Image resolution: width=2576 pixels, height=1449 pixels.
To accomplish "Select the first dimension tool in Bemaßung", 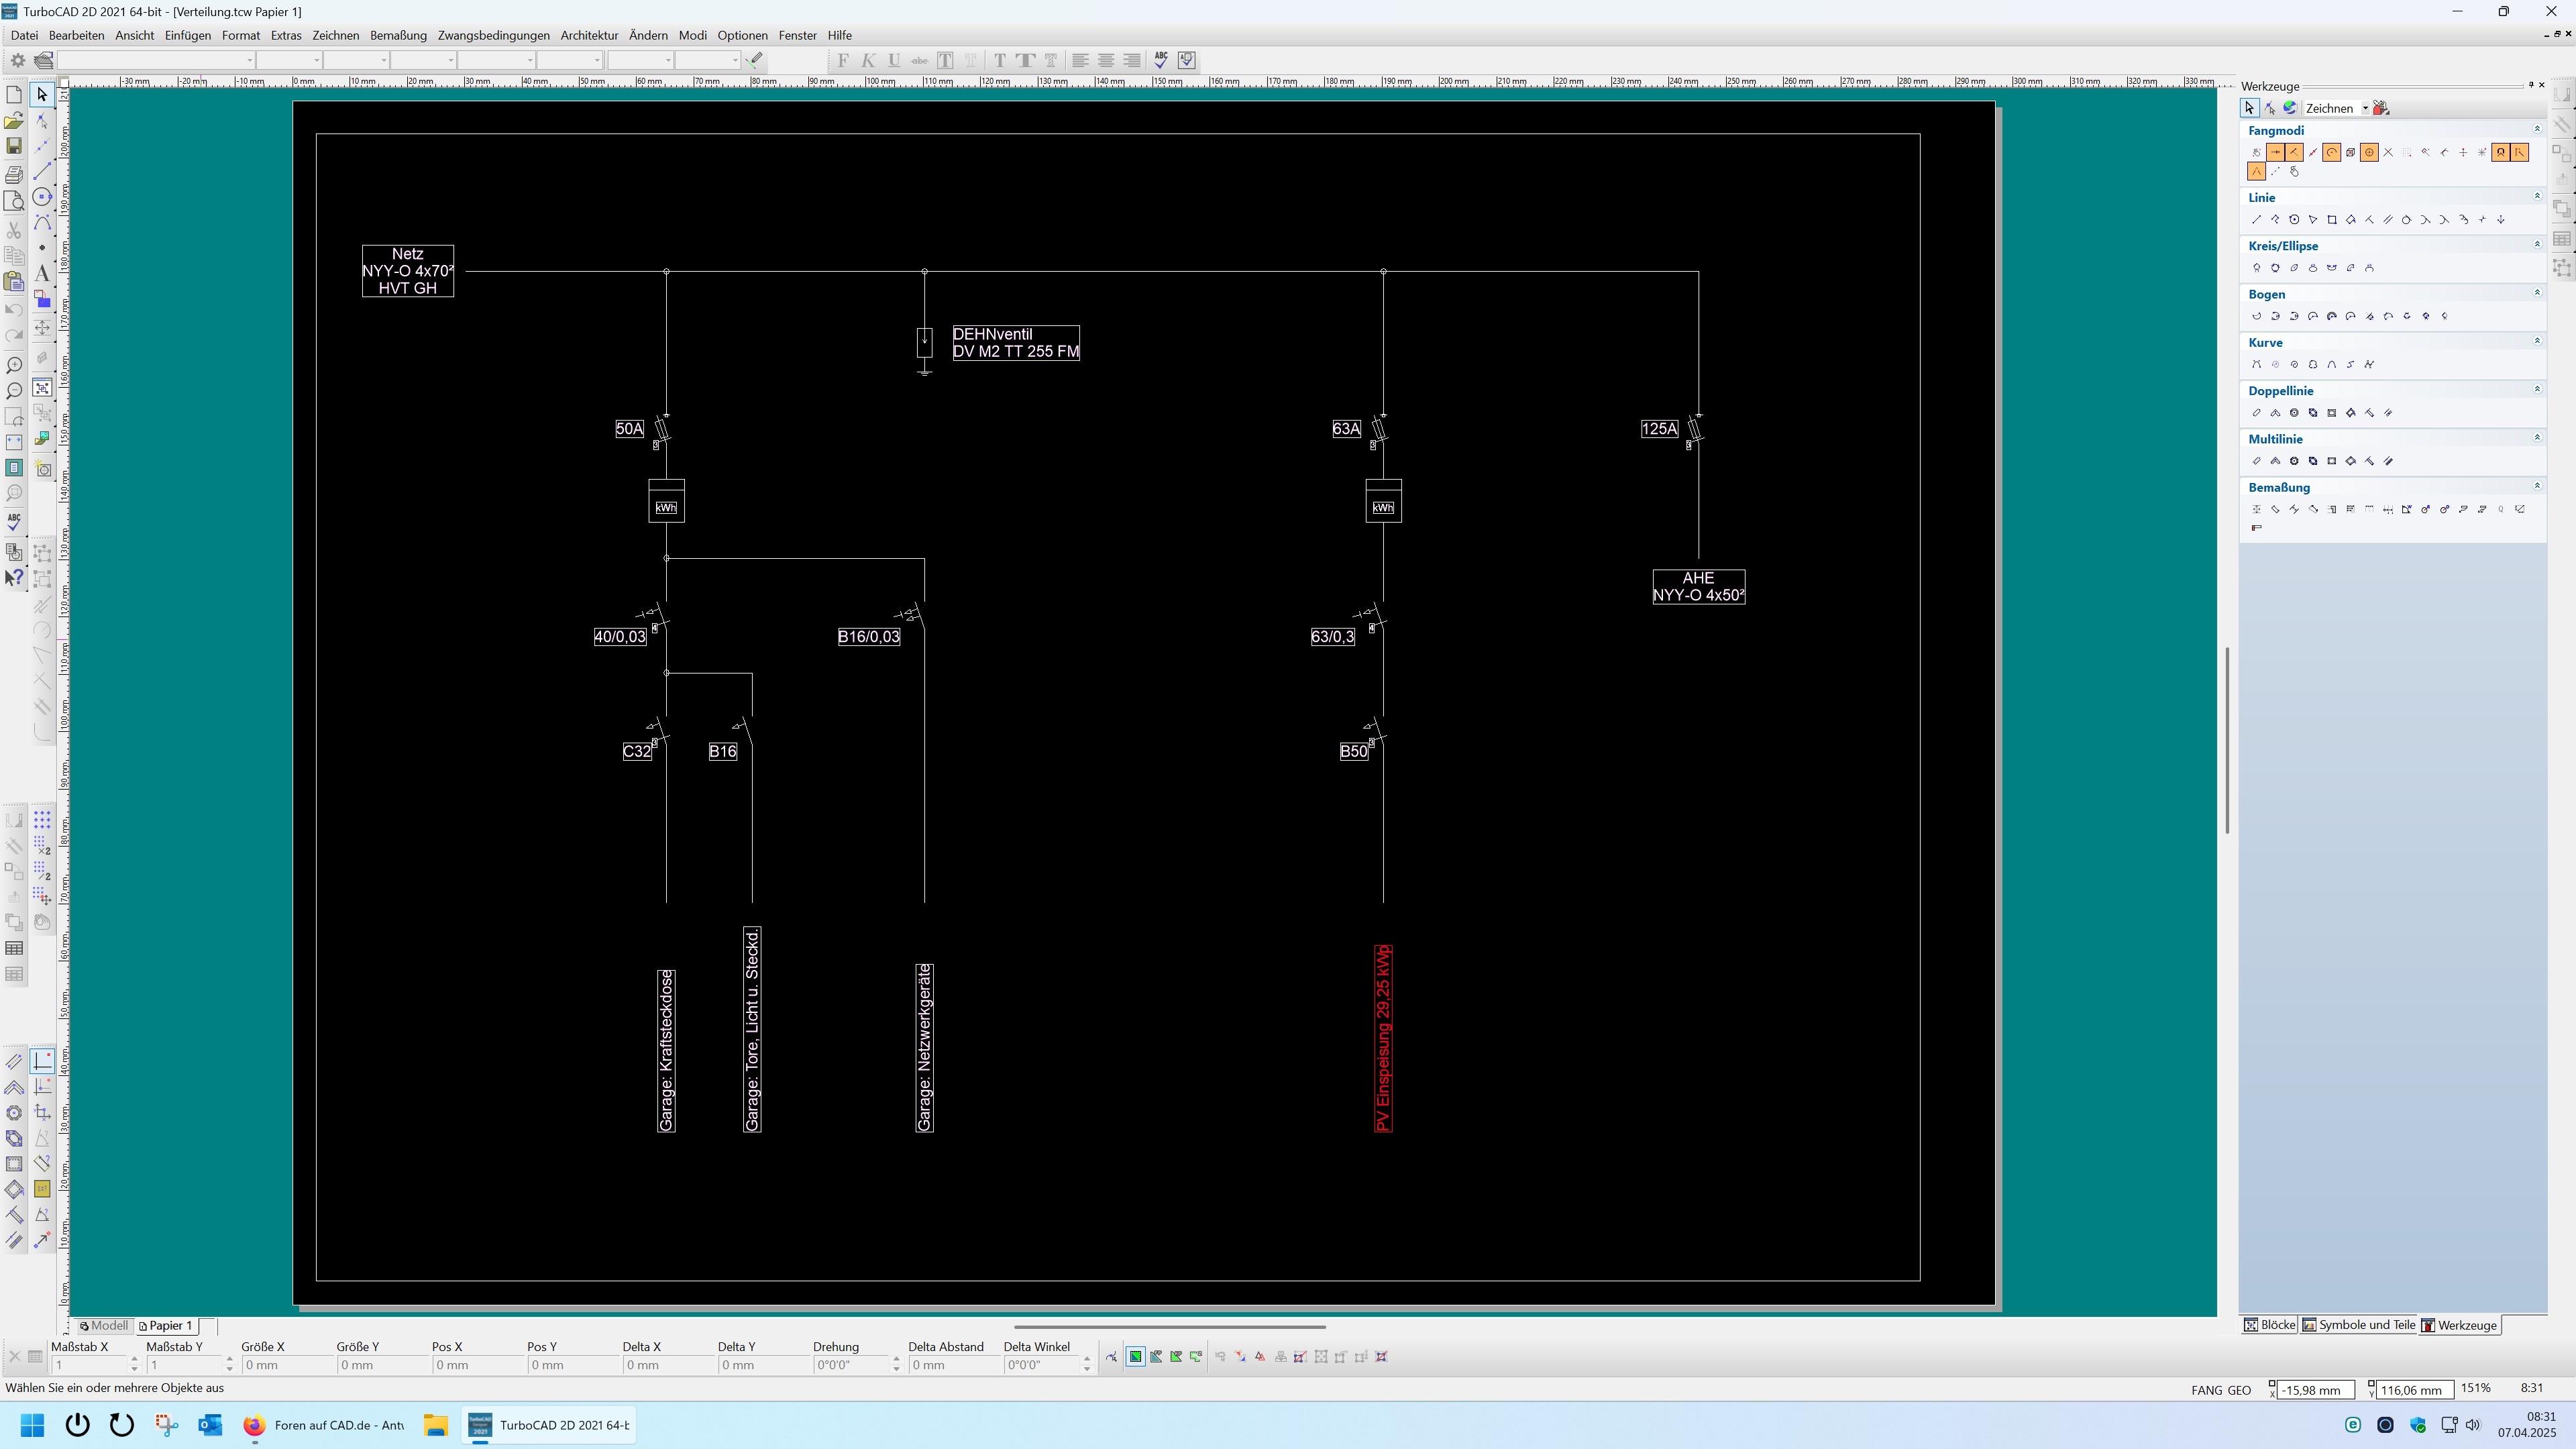I will 2256,510.
